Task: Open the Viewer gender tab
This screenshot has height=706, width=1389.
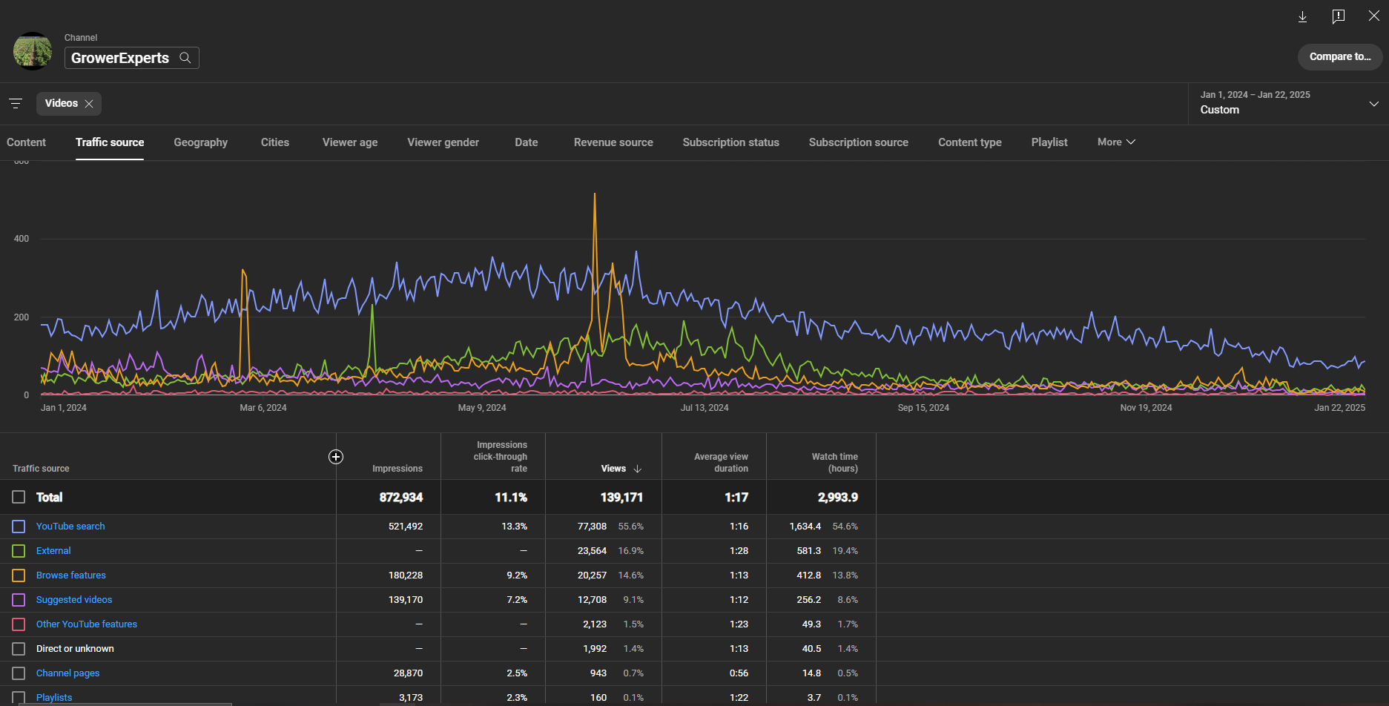Action: (443, 142)
